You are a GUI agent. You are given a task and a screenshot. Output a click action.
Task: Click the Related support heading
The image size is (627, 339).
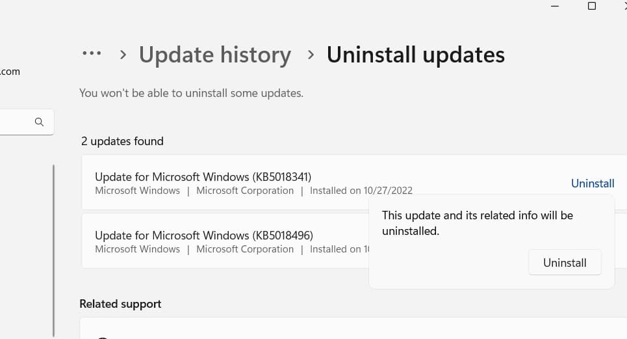tap(120, 304)
